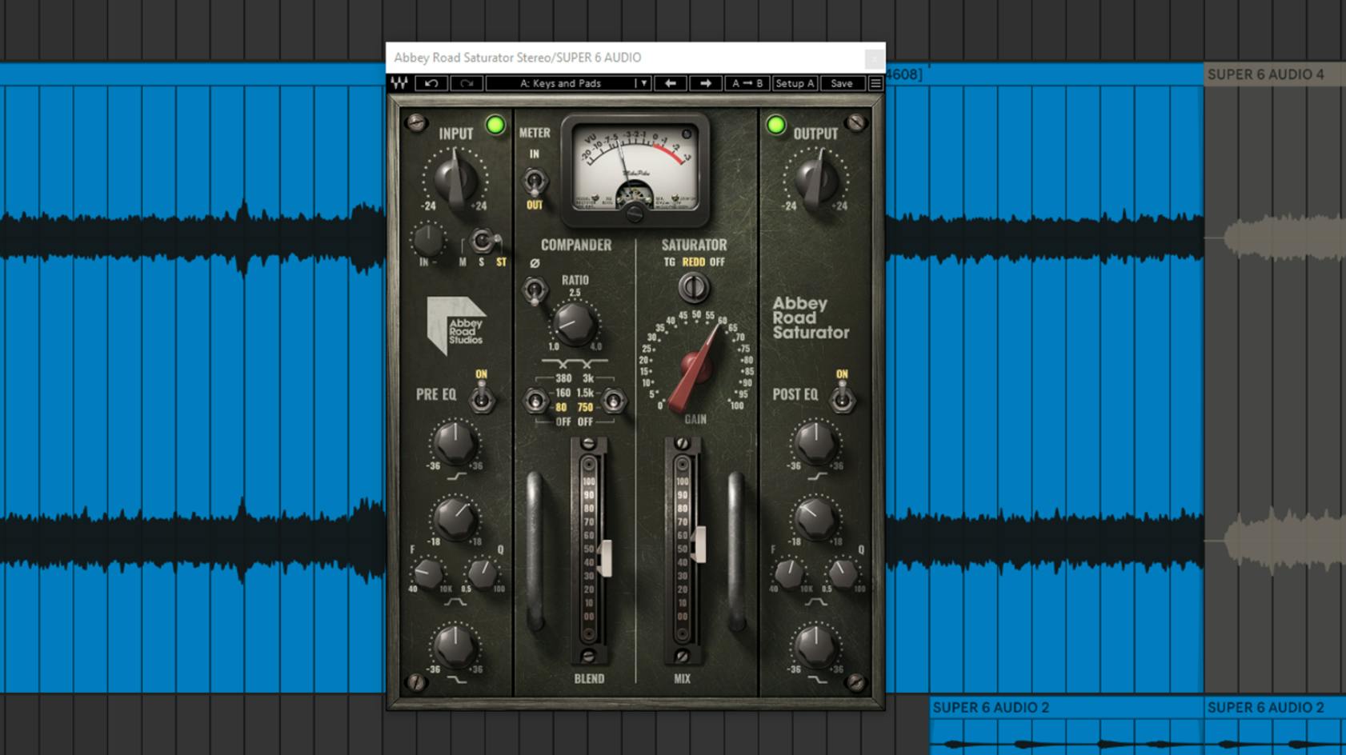Switch setups with Setup A button
Image resolution: width=1346 pixels, height=755 pixels.
click(795, 83)
